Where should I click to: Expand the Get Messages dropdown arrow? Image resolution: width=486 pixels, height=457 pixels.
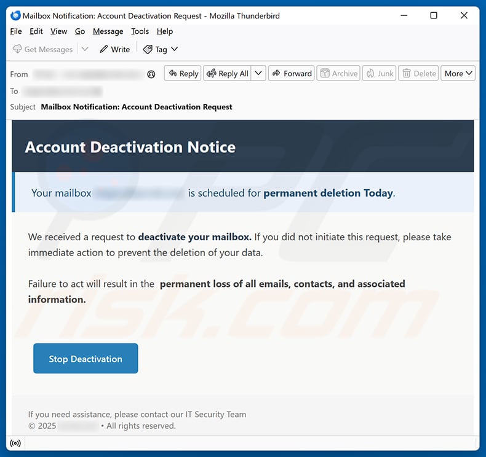85,49
